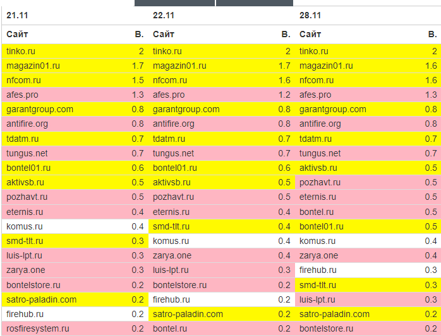Click firehub.ru in 28.11 column
This screenshot has width=441, height=336.
tap(318, 270)
